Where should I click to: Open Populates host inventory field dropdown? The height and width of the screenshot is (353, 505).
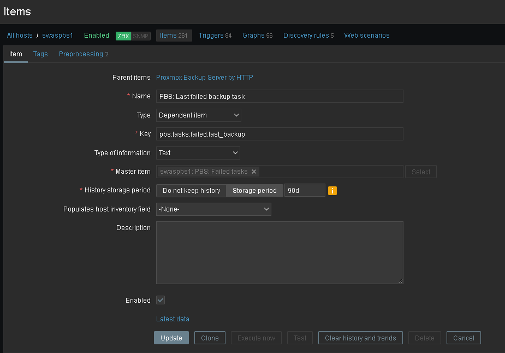[213, 209]
